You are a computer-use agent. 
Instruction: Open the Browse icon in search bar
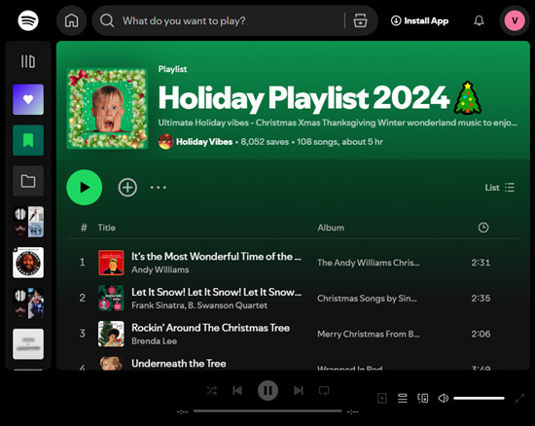[x=360, y=20]
